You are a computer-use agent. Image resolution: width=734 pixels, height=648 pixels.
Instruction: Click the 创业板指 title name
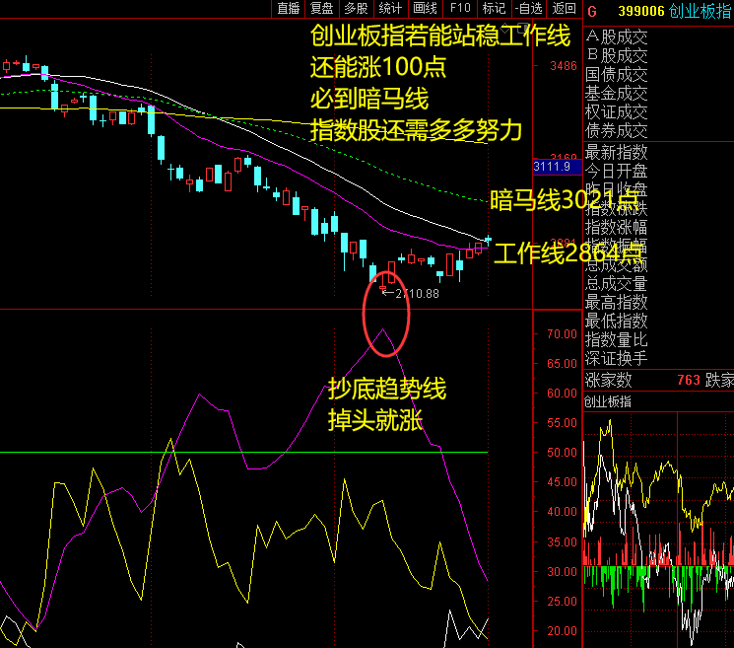701,11
